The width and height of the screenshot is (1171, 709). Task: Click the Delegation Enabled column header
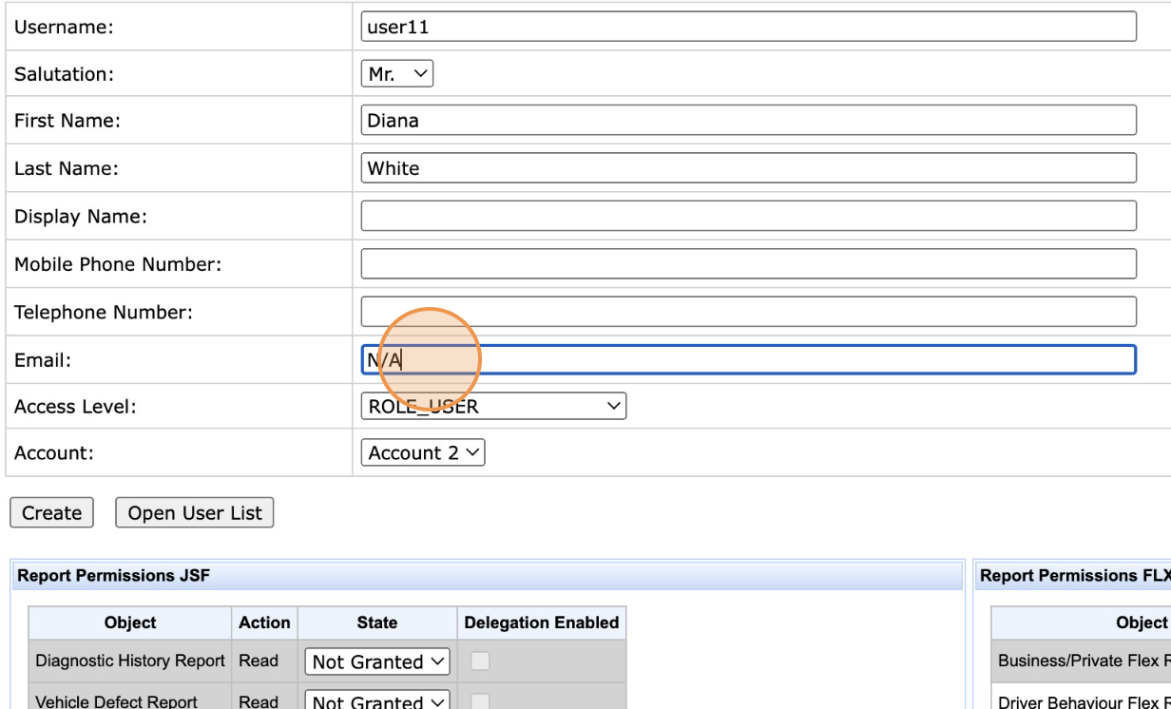pos(542,623)
